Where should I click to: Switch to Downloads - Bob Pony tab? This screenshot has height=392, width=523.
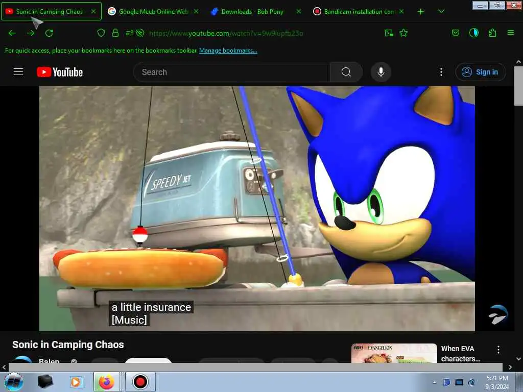(252, 11)
